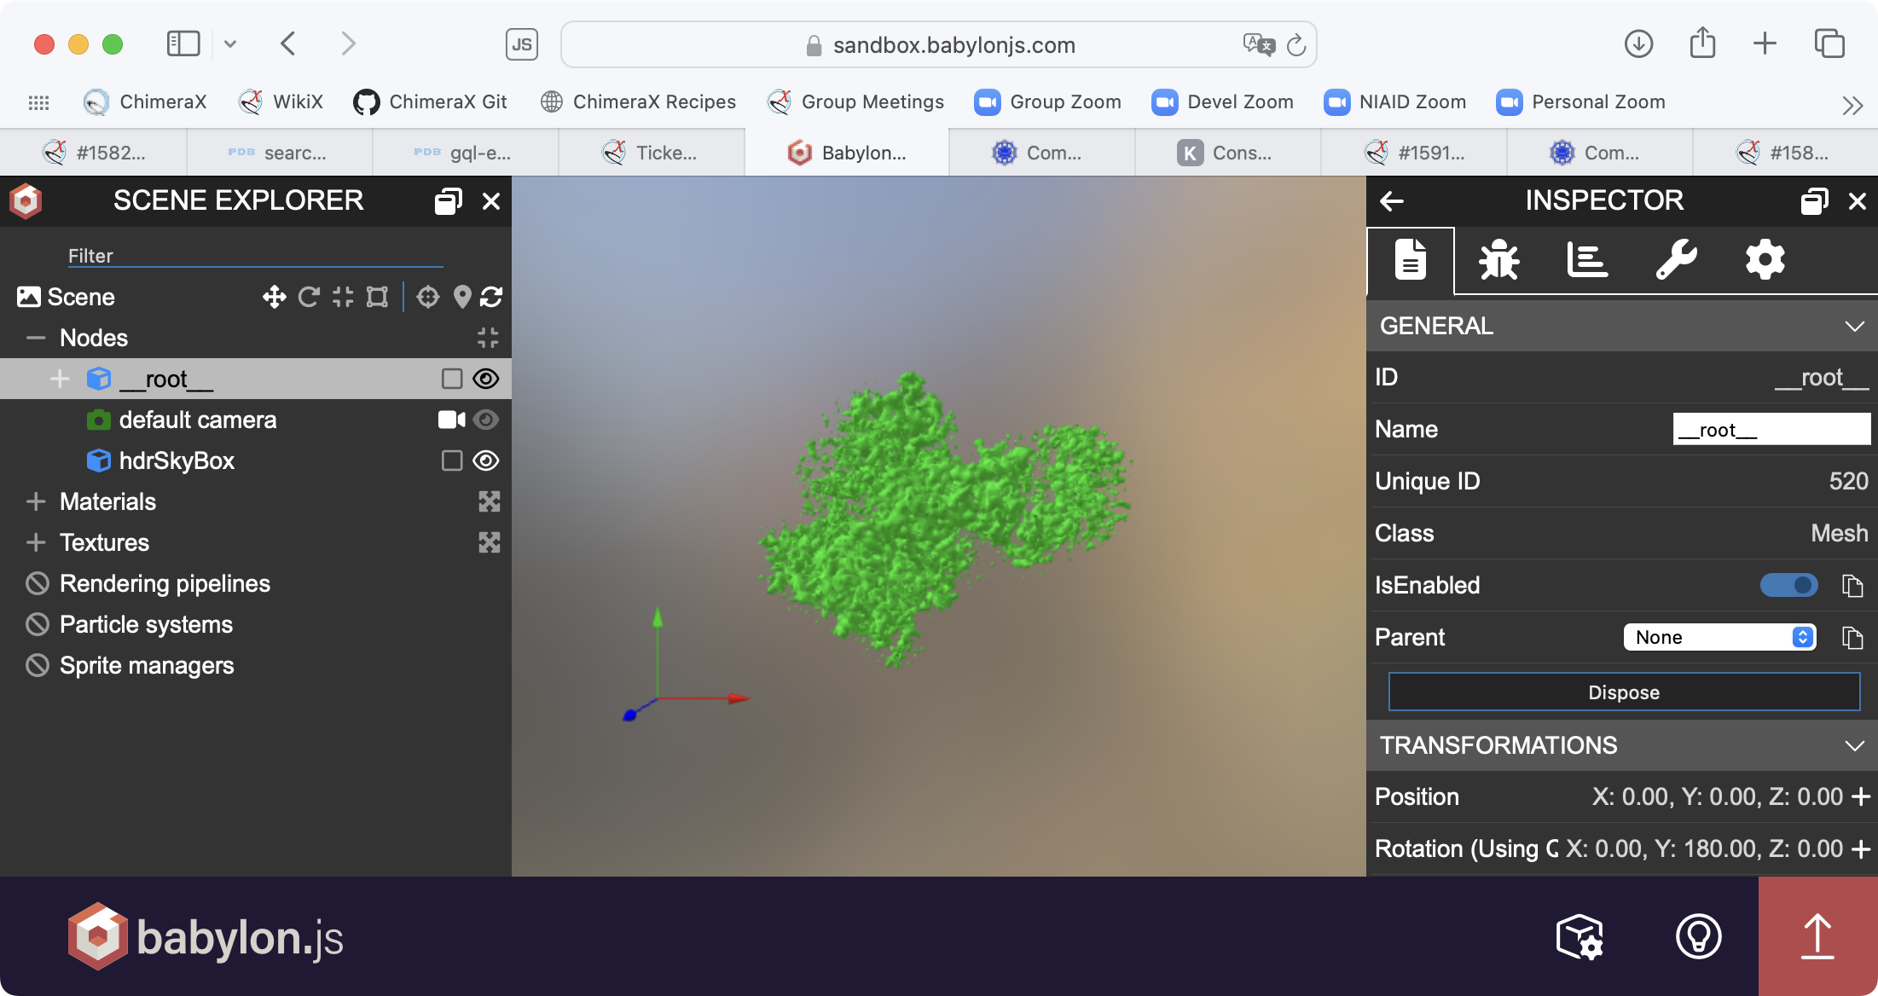This screenshot has height=996, width=1878.
Task: Click the refresh scene icon
Action: [491, 297]
